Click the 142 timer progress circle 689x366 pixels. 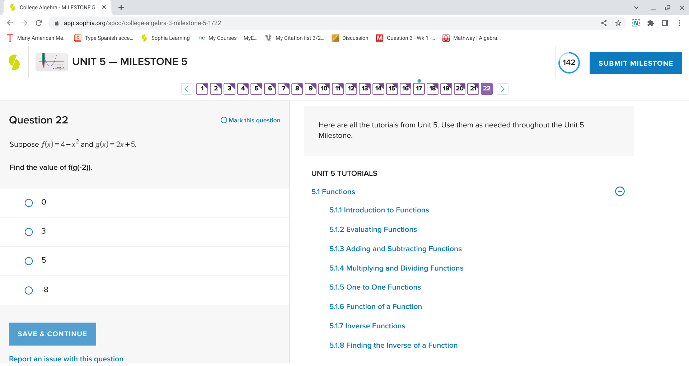(x=569, y=62)
